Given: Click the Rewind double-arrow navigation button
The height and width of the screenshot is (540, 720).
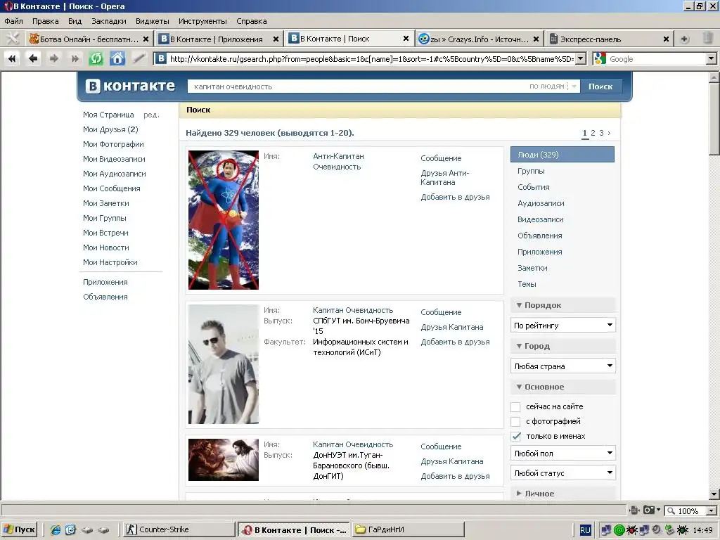Looking at the screenshot, I should coord(12,59).
